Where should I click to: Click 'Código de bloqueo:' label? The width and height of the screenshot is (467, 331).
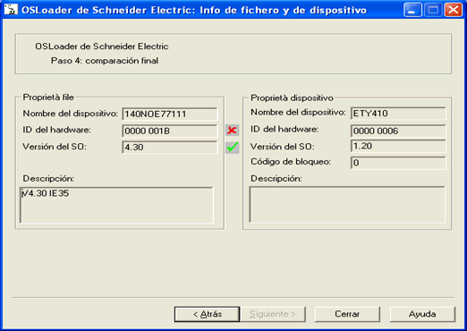tap(291, 162)
